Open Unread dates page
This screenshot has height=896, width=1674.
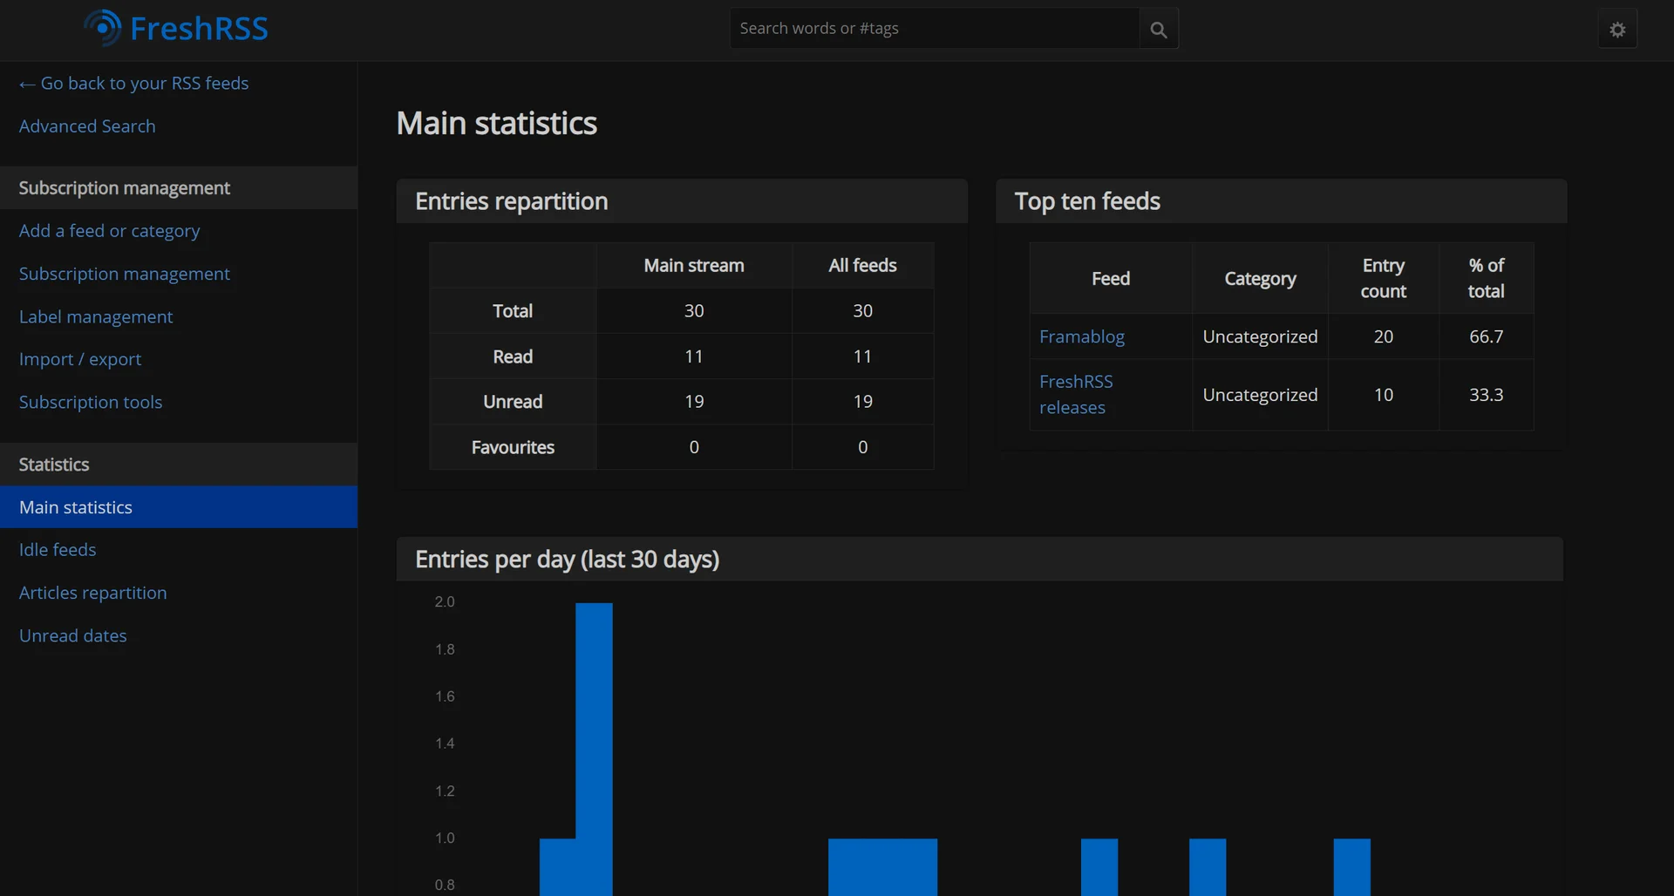pyautogui.click(x=73, y=635)
